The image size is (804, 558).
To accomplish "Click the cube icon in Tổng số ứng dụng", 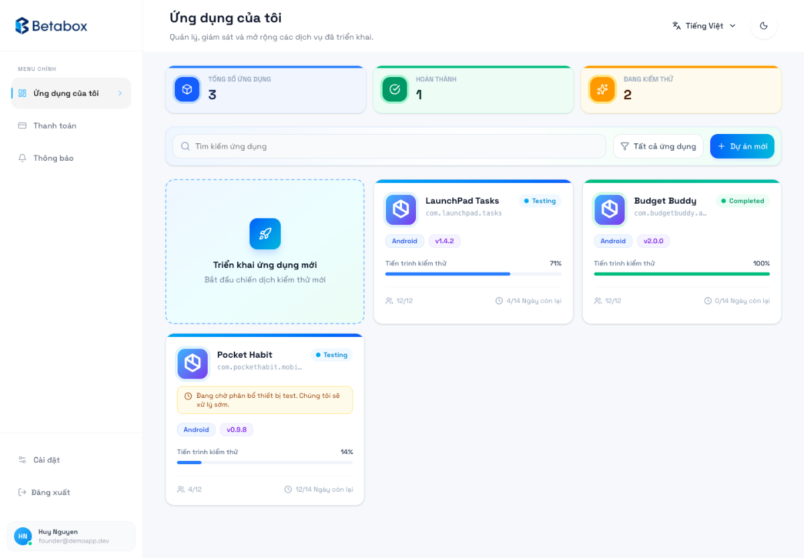I will (x=187, y=89).
